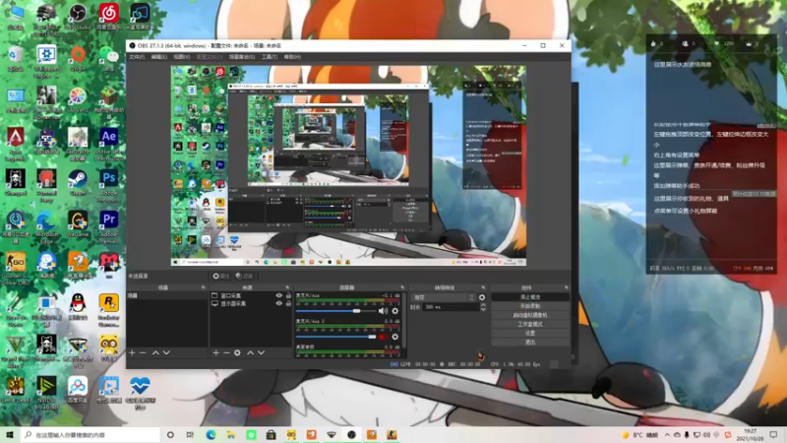Open Rockstar Games Launcher desktop shortcut
Image resolution: width=787 pixels, height=443 pixels.
click(x=109, y=310)
